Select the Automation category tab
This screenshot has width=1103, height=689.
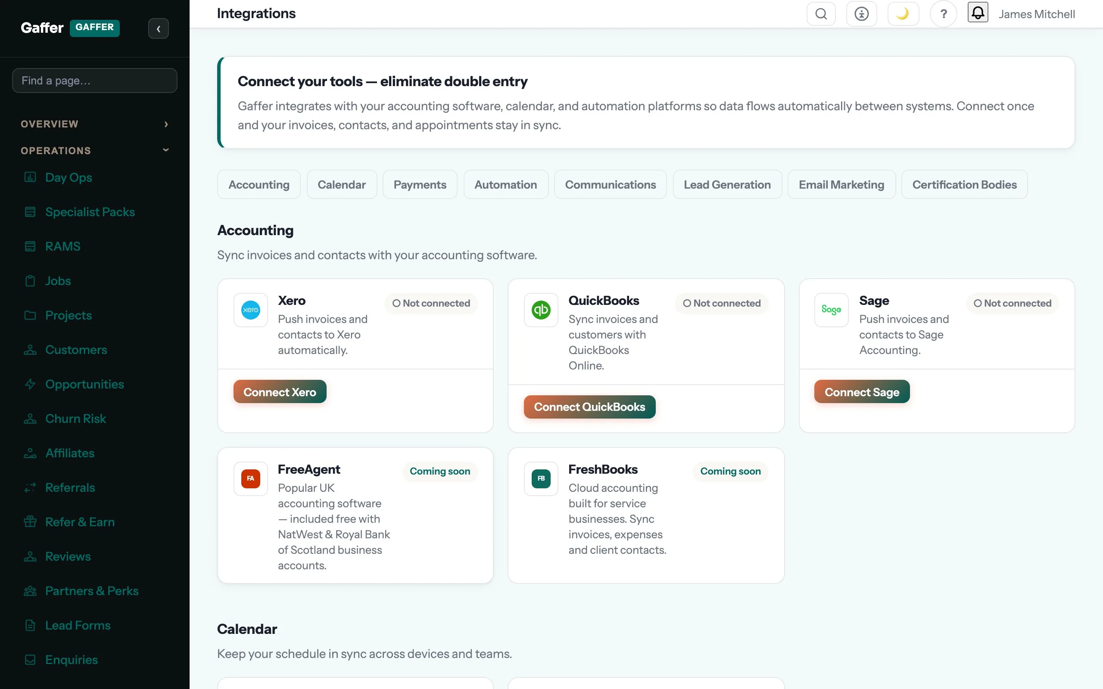[506, 185]
